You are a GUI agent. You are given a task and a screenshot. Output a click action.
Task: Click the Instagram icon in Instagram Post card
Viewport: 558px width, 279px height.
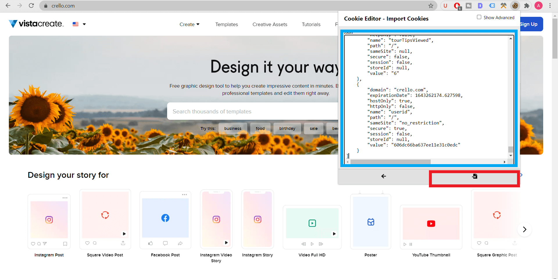pyautogui.click(x=49, y=220)
